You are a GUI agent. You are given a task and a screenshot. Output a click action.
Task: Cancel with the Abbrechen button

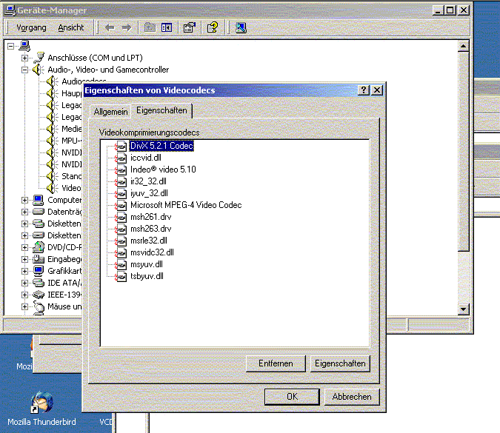point(352,397)
